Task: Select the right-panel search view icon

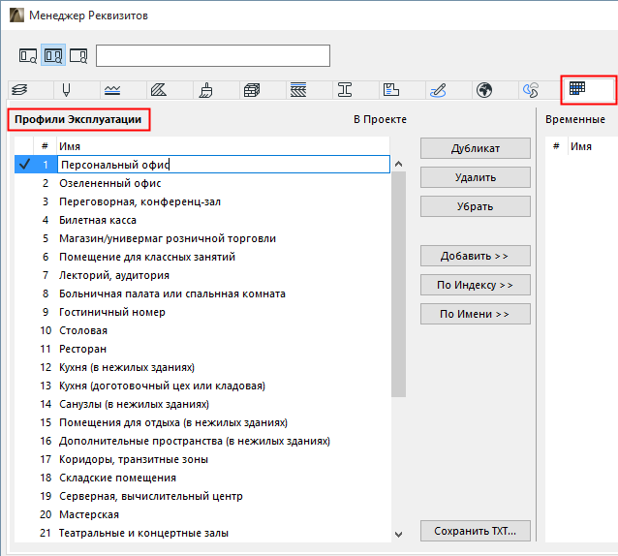Action: tap(78, 55)
